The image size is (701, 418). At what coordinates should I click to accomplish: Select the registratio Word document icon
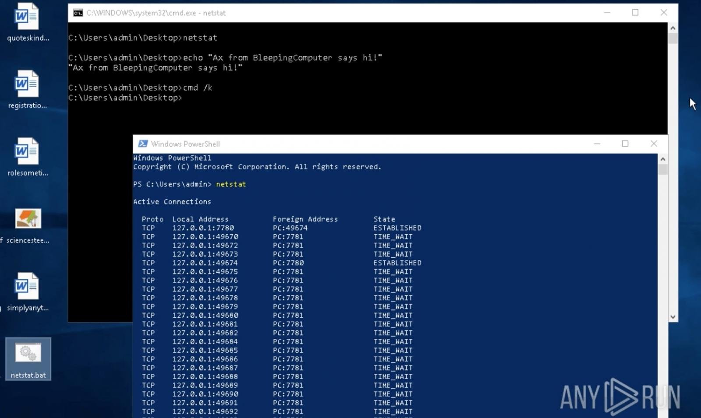27,84
